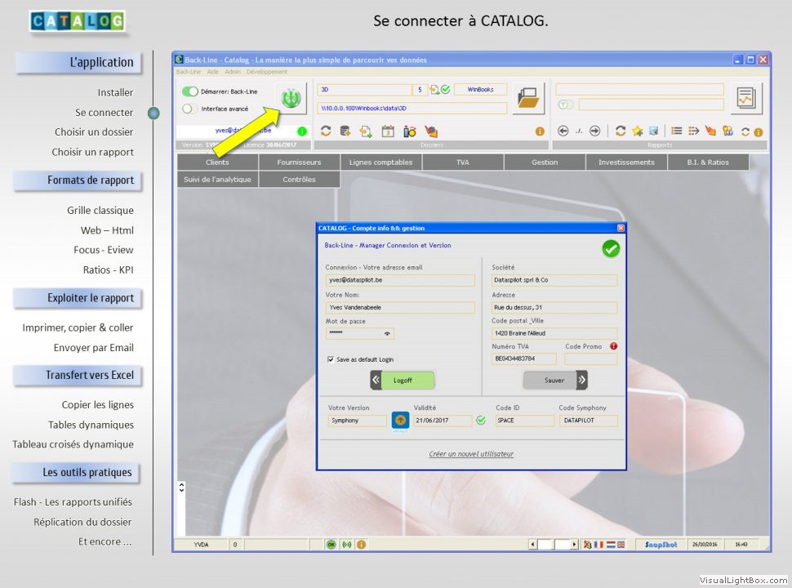This screenshot has height=588, width=792.
Task: Click the validity green check icon
Action: pos(481,420)
